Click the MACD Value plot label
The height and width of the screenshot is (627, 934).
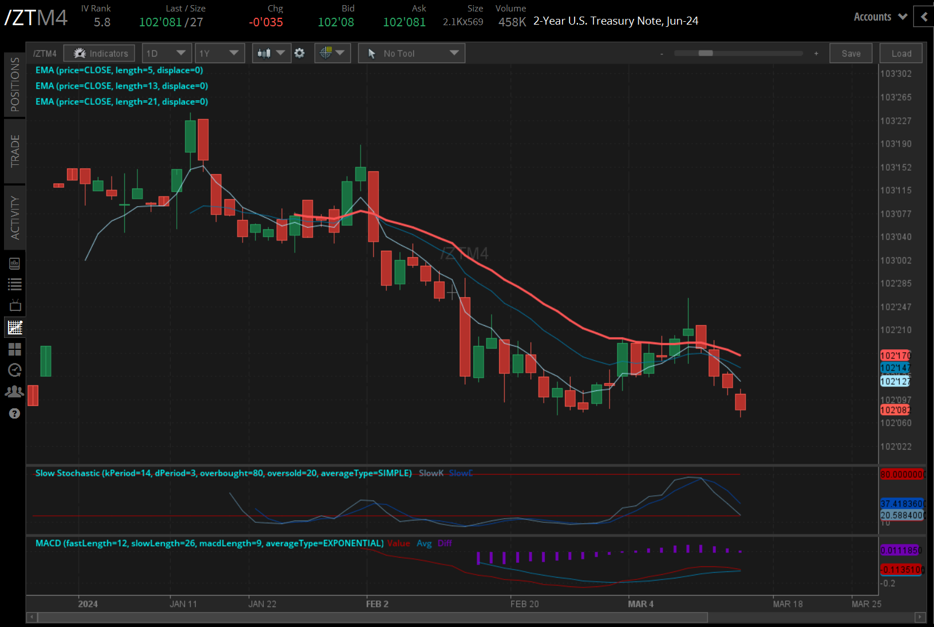coord(398,543)
